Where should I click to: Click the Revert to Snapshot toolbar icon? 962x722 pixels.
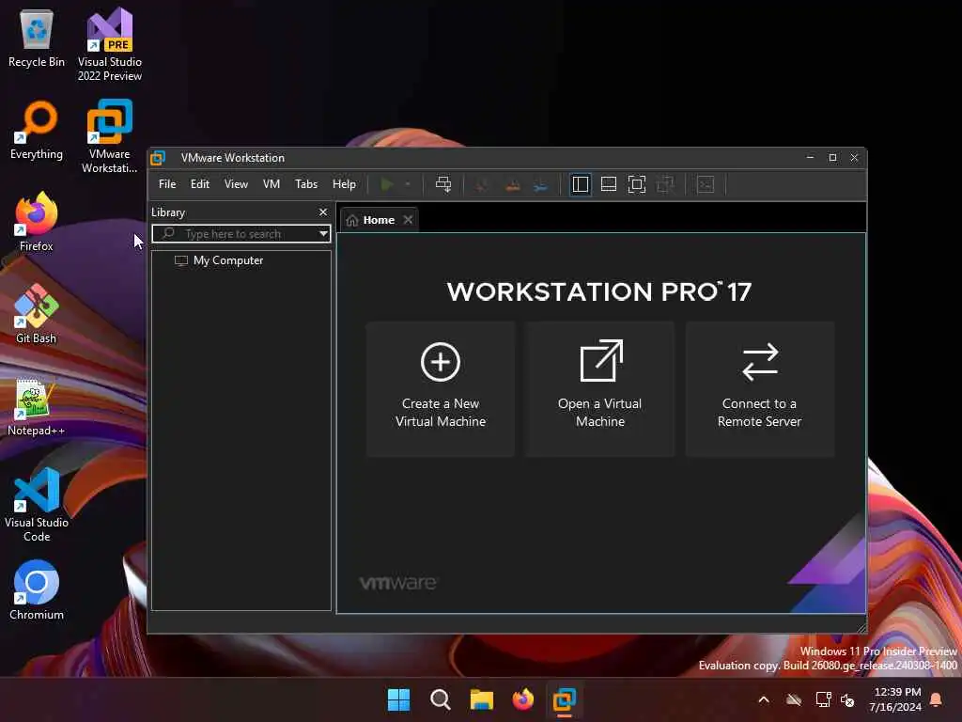(x=512, y=184)
